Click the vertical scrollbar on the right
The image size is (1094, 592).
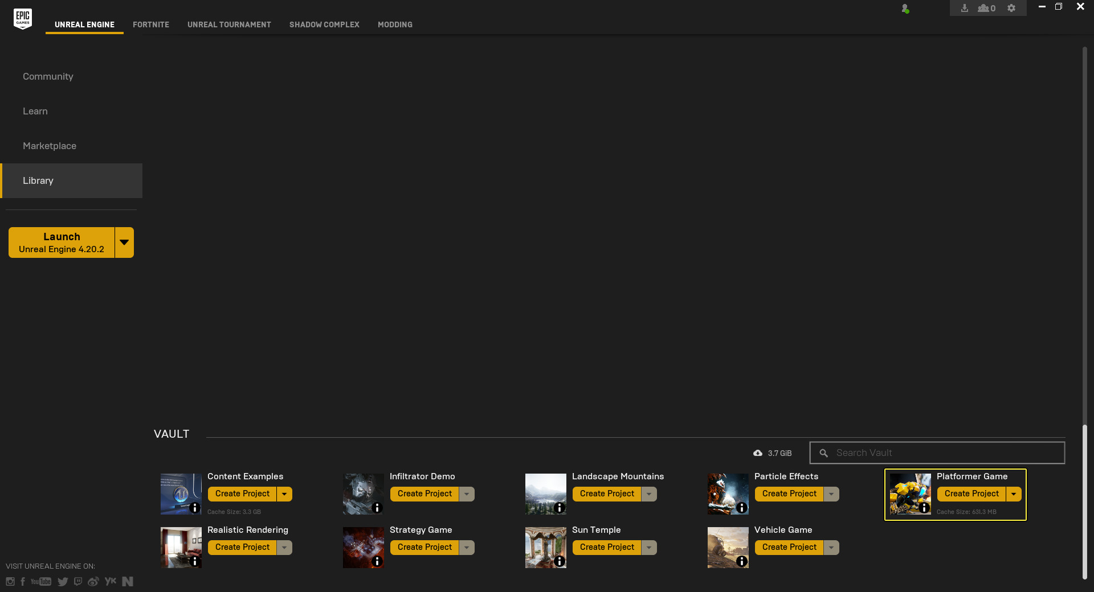click(1085, 501)
